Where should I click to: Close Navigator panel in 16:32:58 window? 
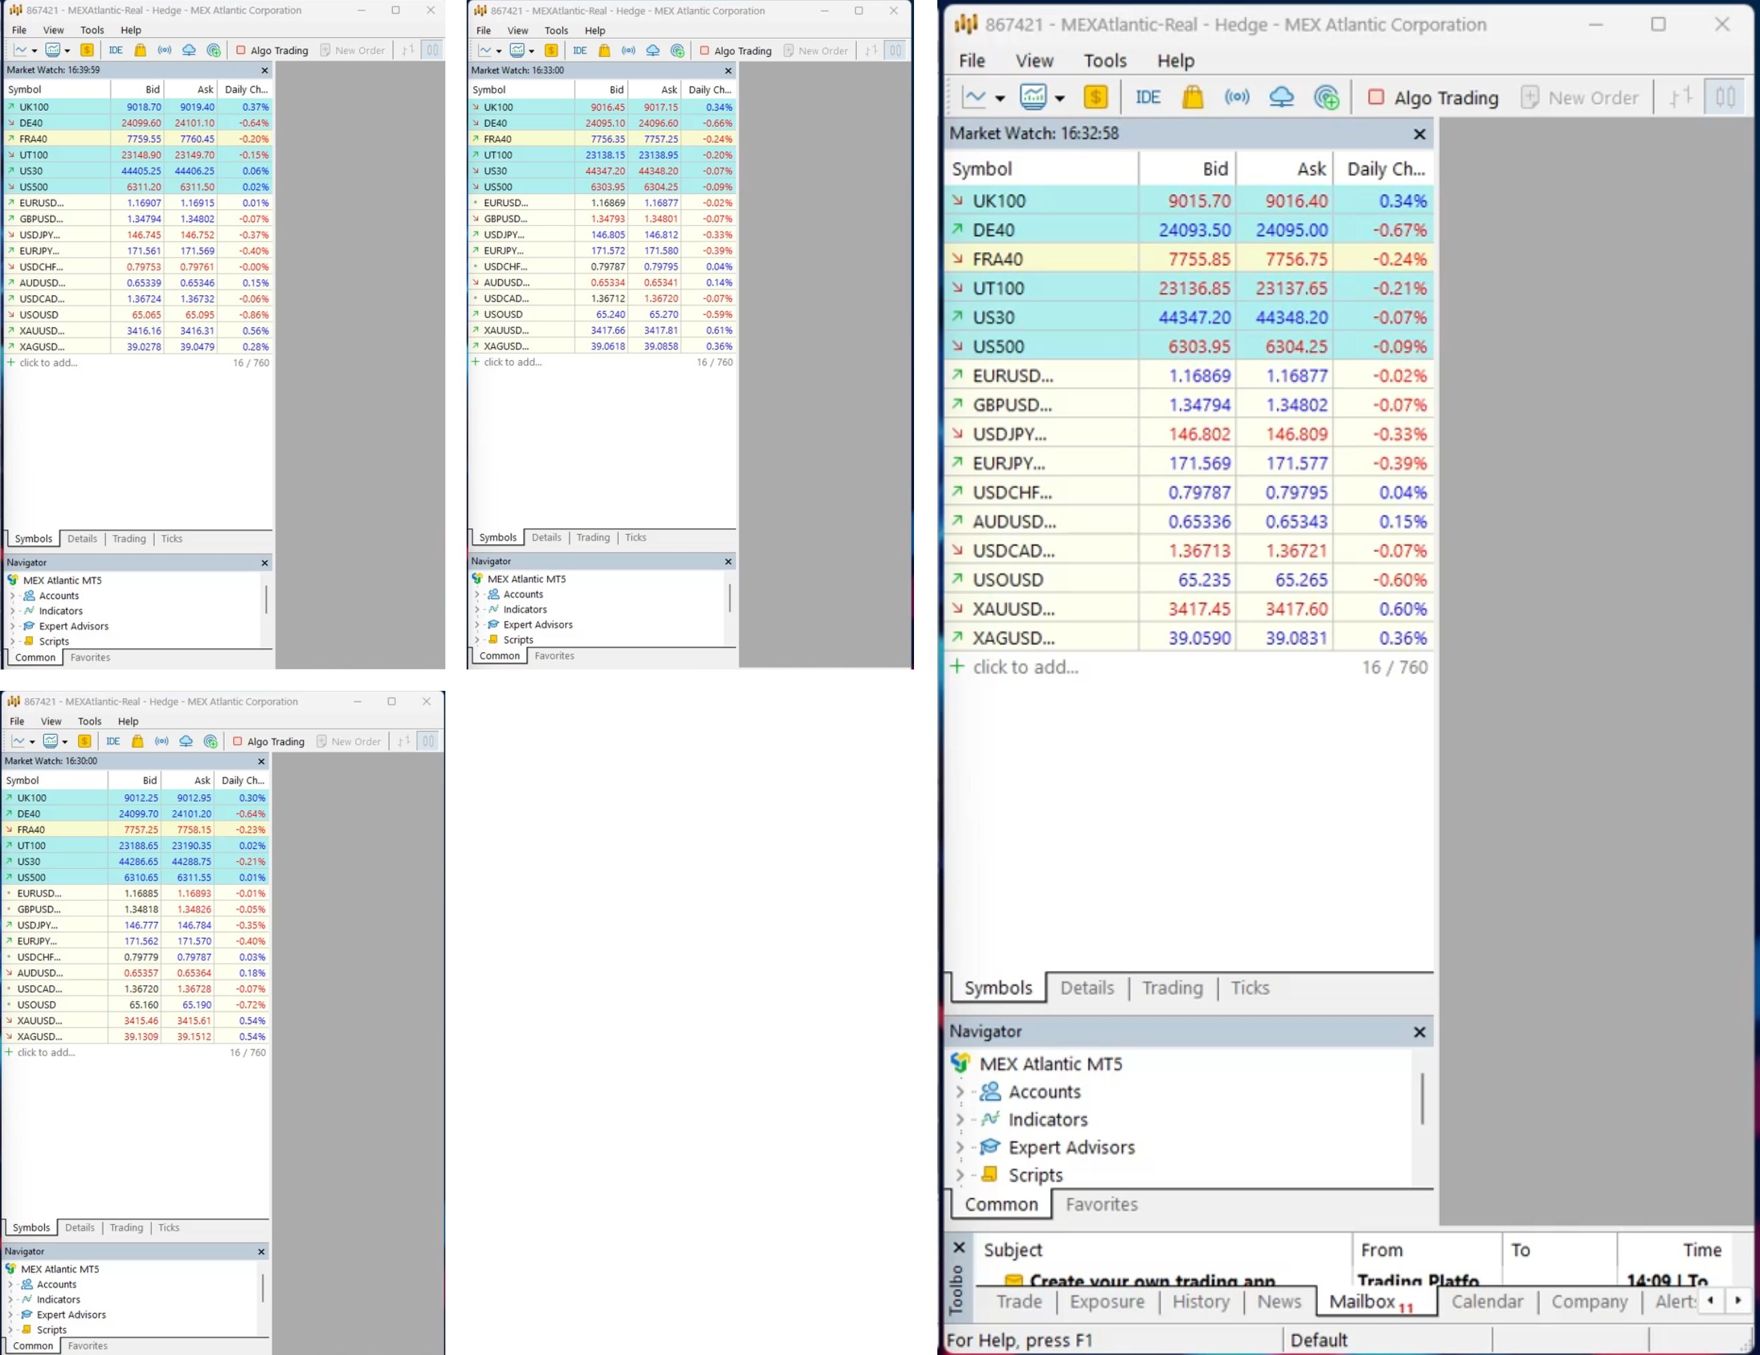point(1420,1032)
